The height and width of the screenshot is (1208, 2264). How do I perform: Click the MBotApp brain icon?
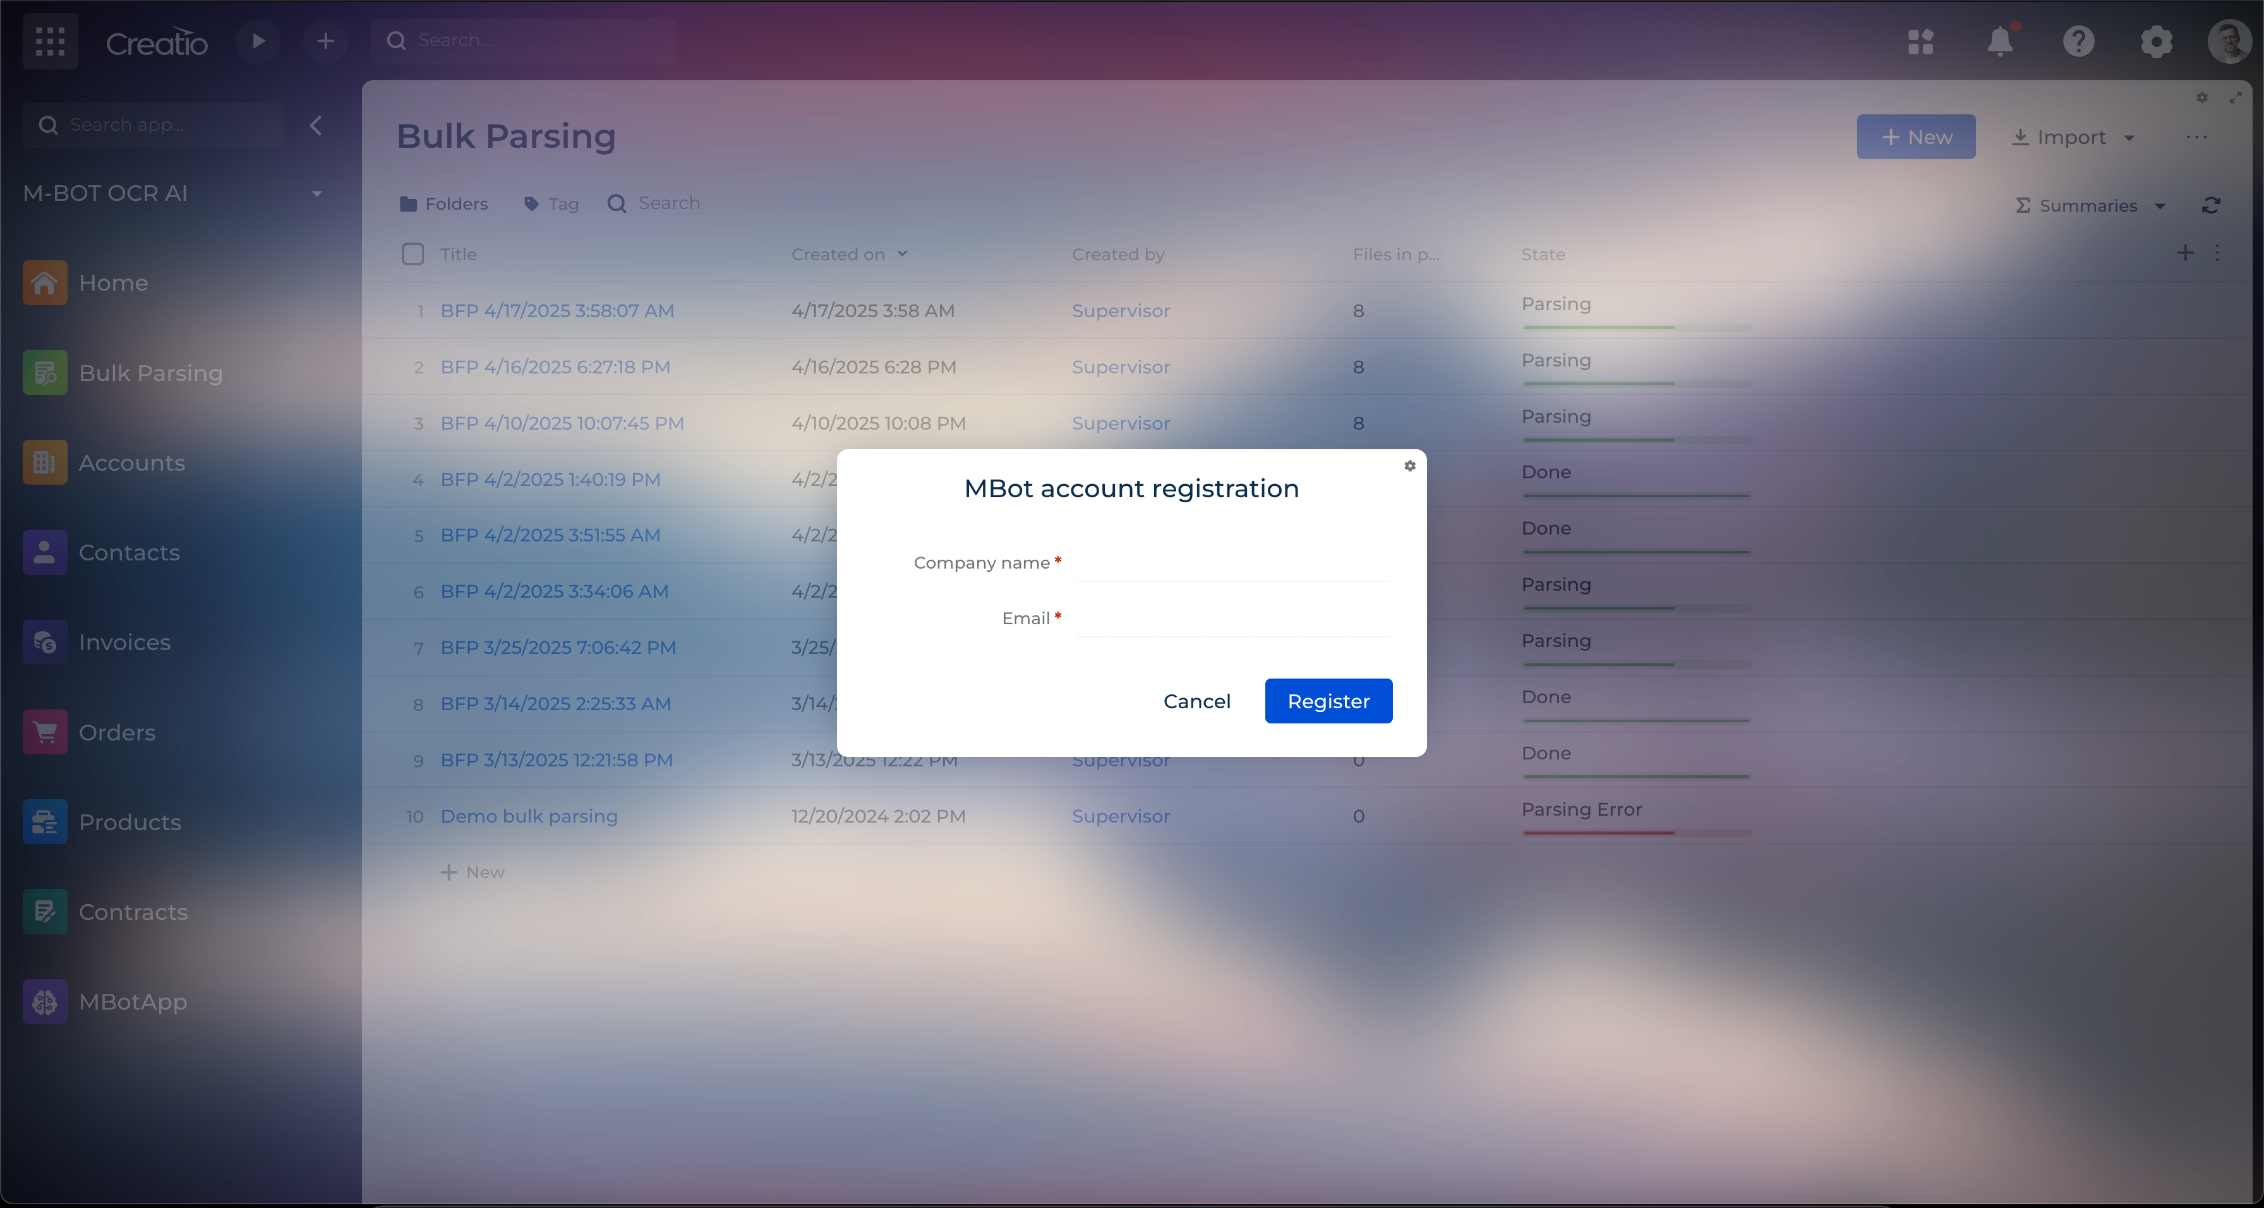click(x=45, y=1001)
